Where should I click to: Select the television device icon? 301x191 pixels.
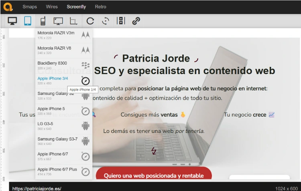pos(58,21)
